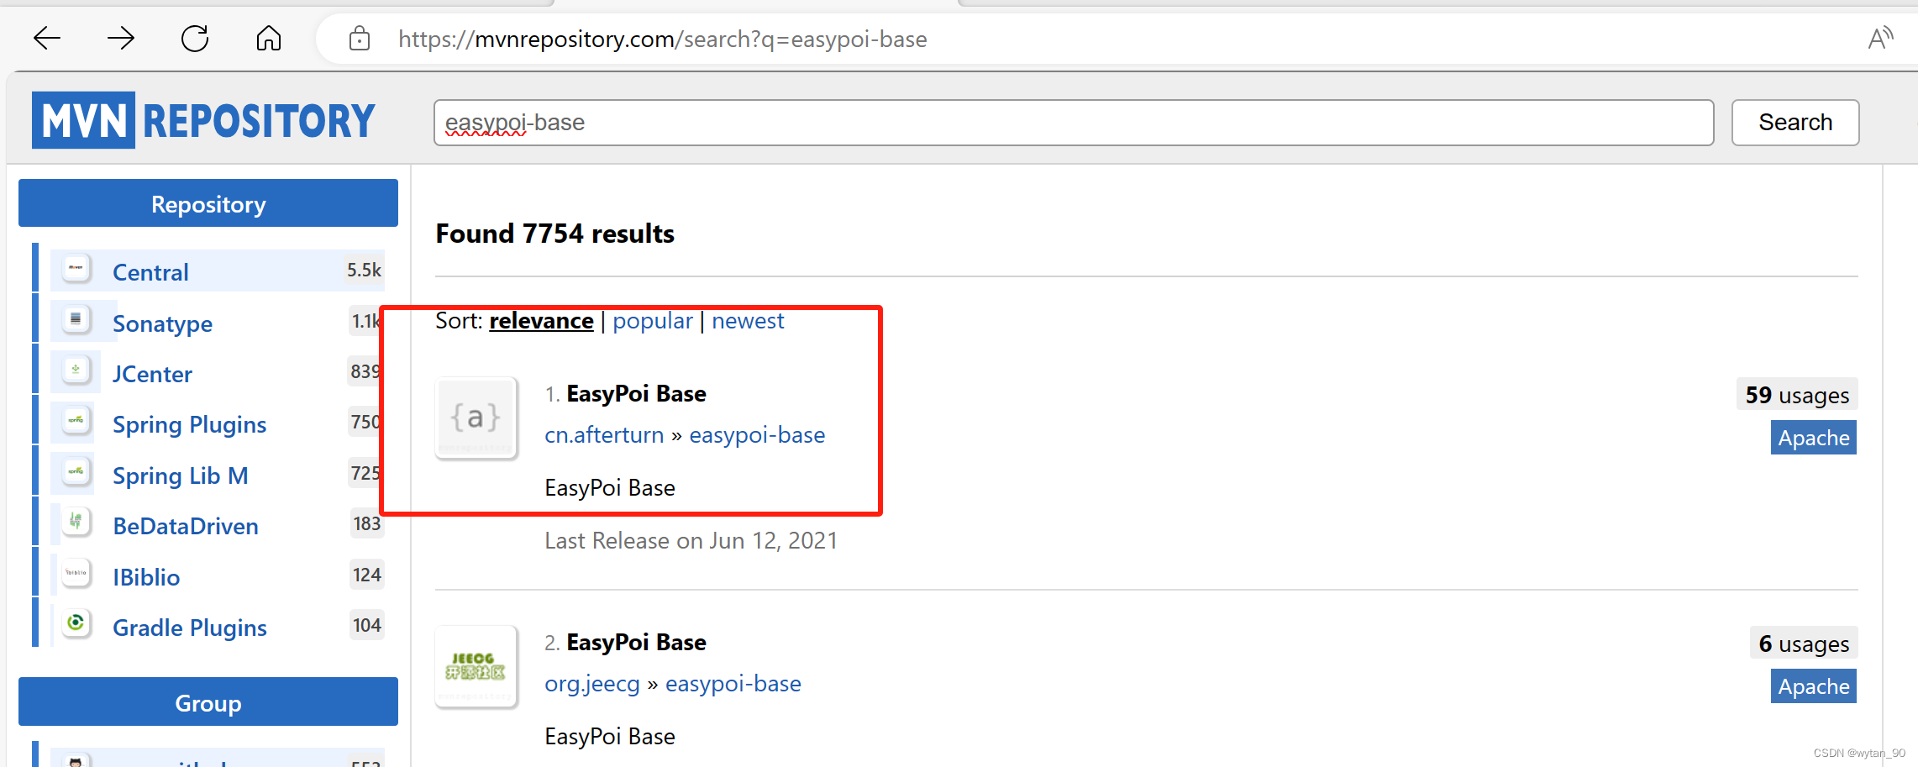Submit the query with Search button
The width and height of the screenshot is (1918, 767).
point(1795,123)
